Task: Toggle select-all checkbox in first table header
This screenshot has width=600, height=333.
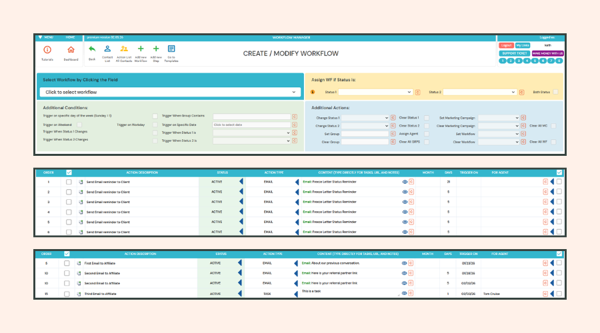Action: coord(69,172)
